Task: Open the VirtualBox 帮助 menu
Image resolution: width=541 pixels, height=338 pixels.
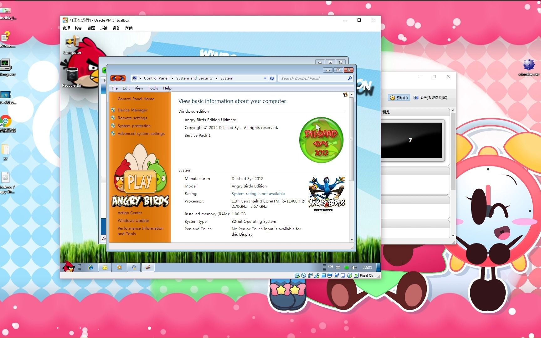Action: click(x=129, y=28)
